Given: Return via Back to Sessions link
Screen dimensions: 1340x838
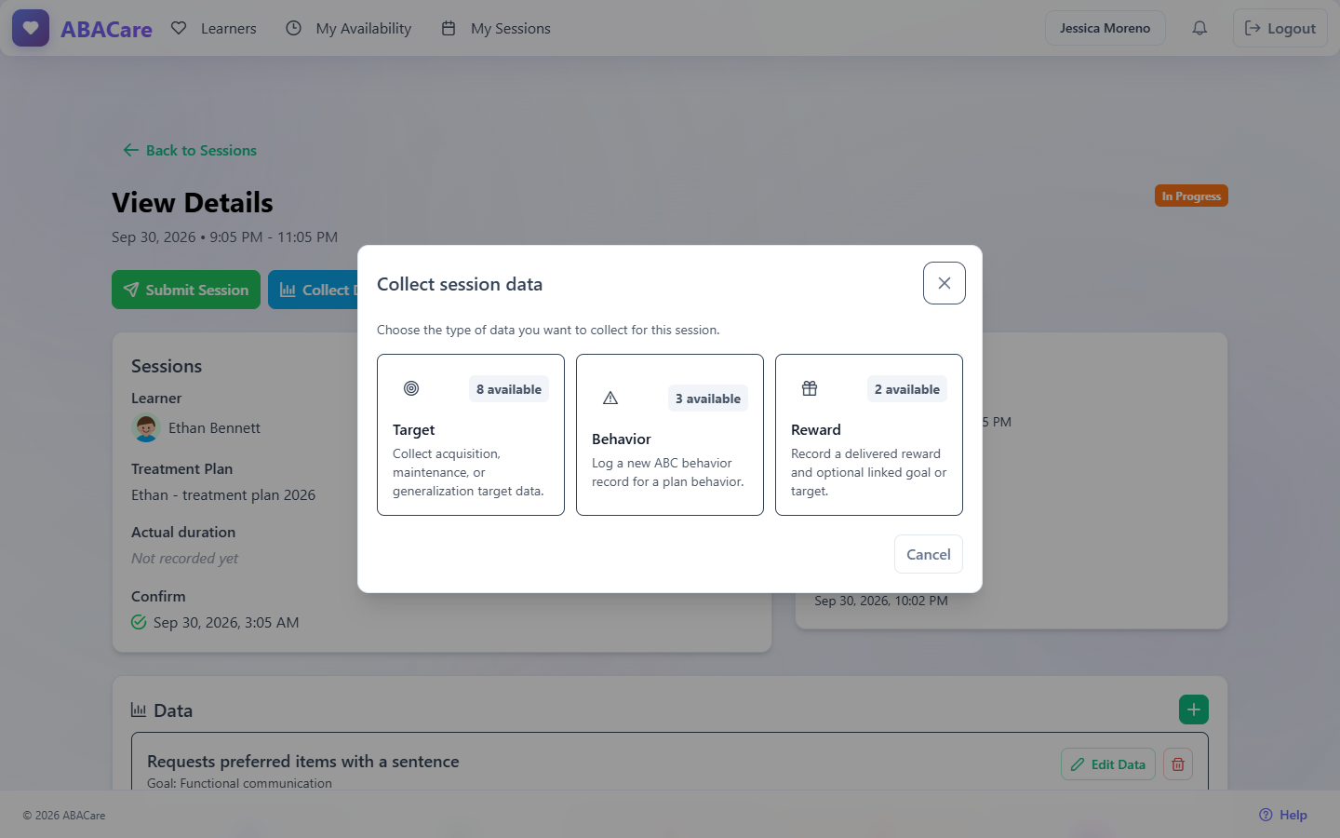Looking at the screenshot, I should click(190, 150).
